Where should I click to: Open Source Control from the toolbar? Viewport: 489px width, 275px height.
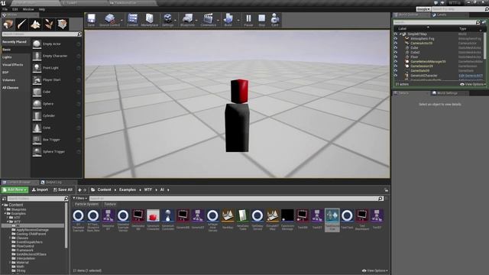pyautogui.click(x=110, y=20)
